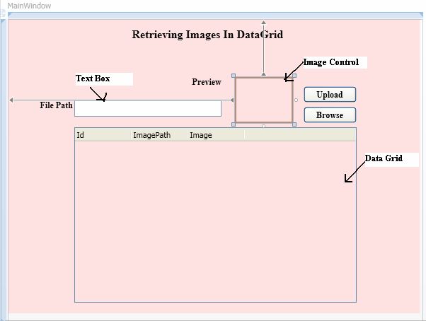Image resolution: width=426 pixels, height=321 pixels.
Task: Focus the File Path text box
Action: (148, 109)
